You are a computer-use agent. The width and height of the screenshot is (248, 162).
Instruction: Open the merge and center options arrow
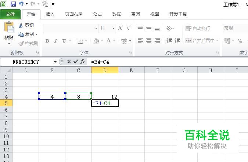[217, 41]
